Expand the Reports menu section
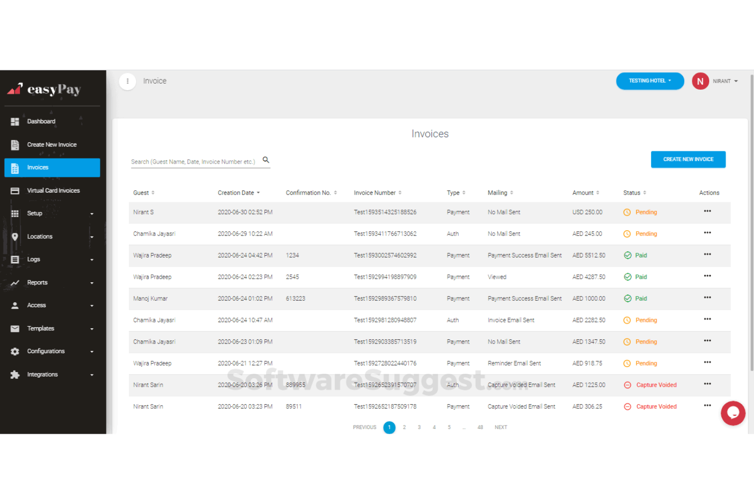 coord(52,283)
